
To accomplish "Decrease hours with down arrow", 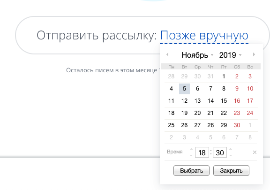I will (x=191, y=155).
